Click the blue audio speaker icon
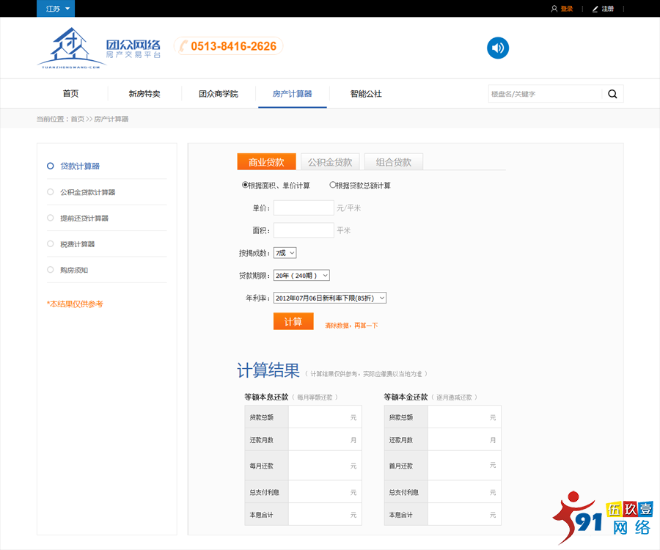 (x=498, y=48)
